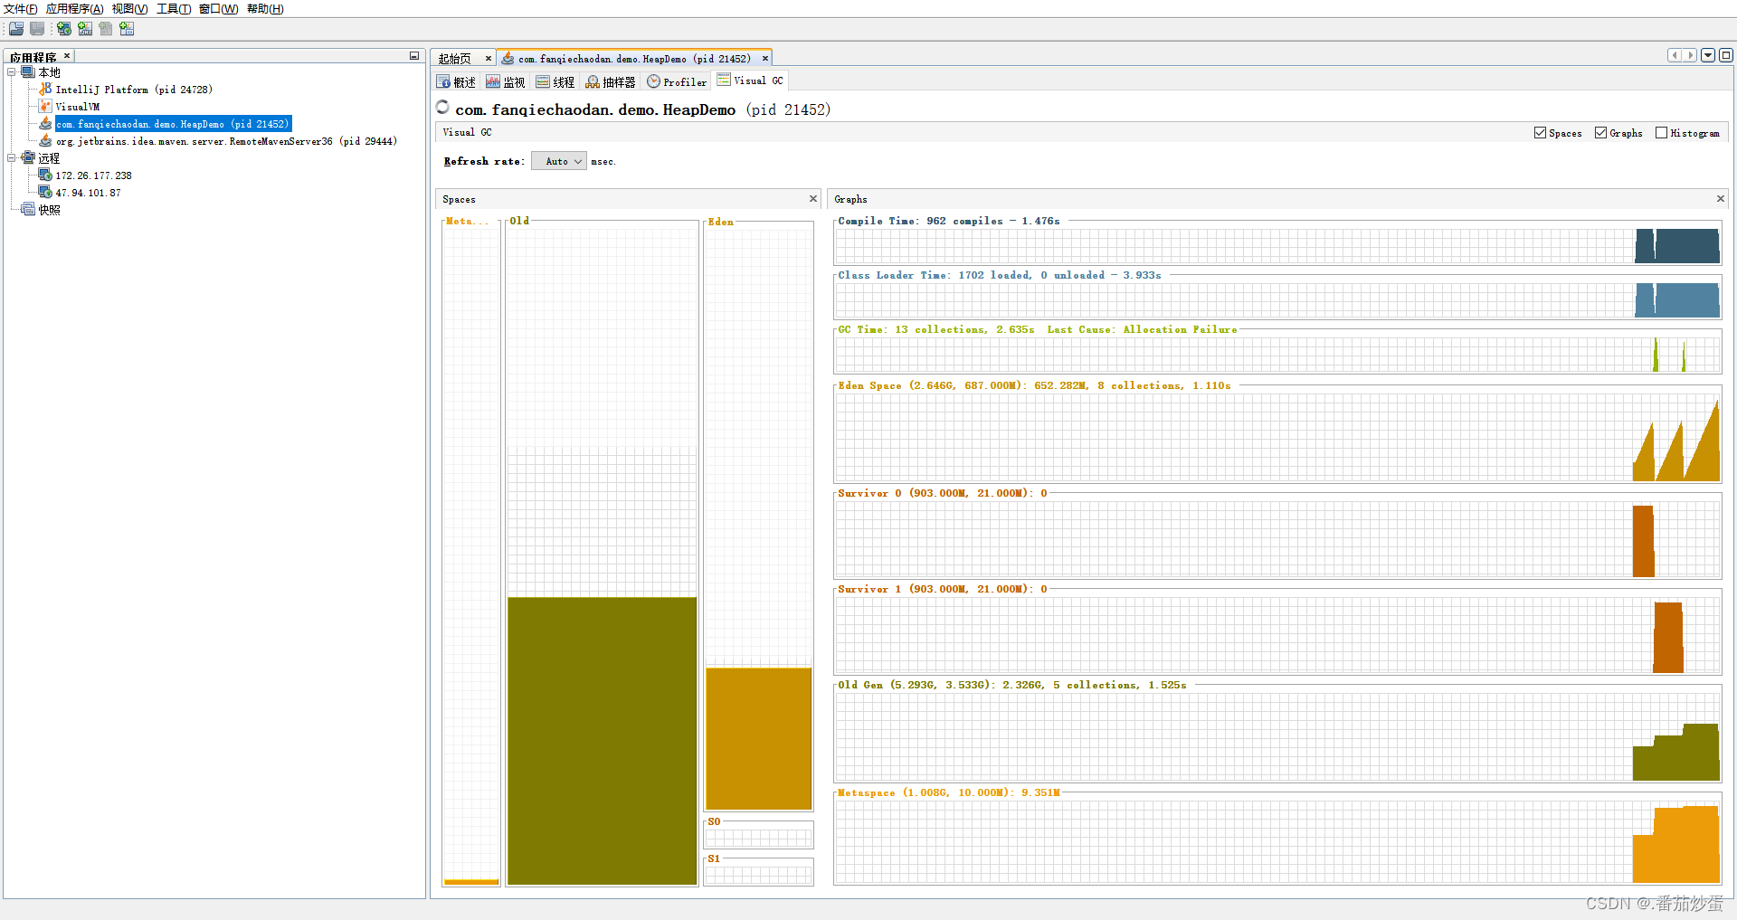Select the Visual GC tab
Screen dimensions: 1737x920
tap(750, 81)
